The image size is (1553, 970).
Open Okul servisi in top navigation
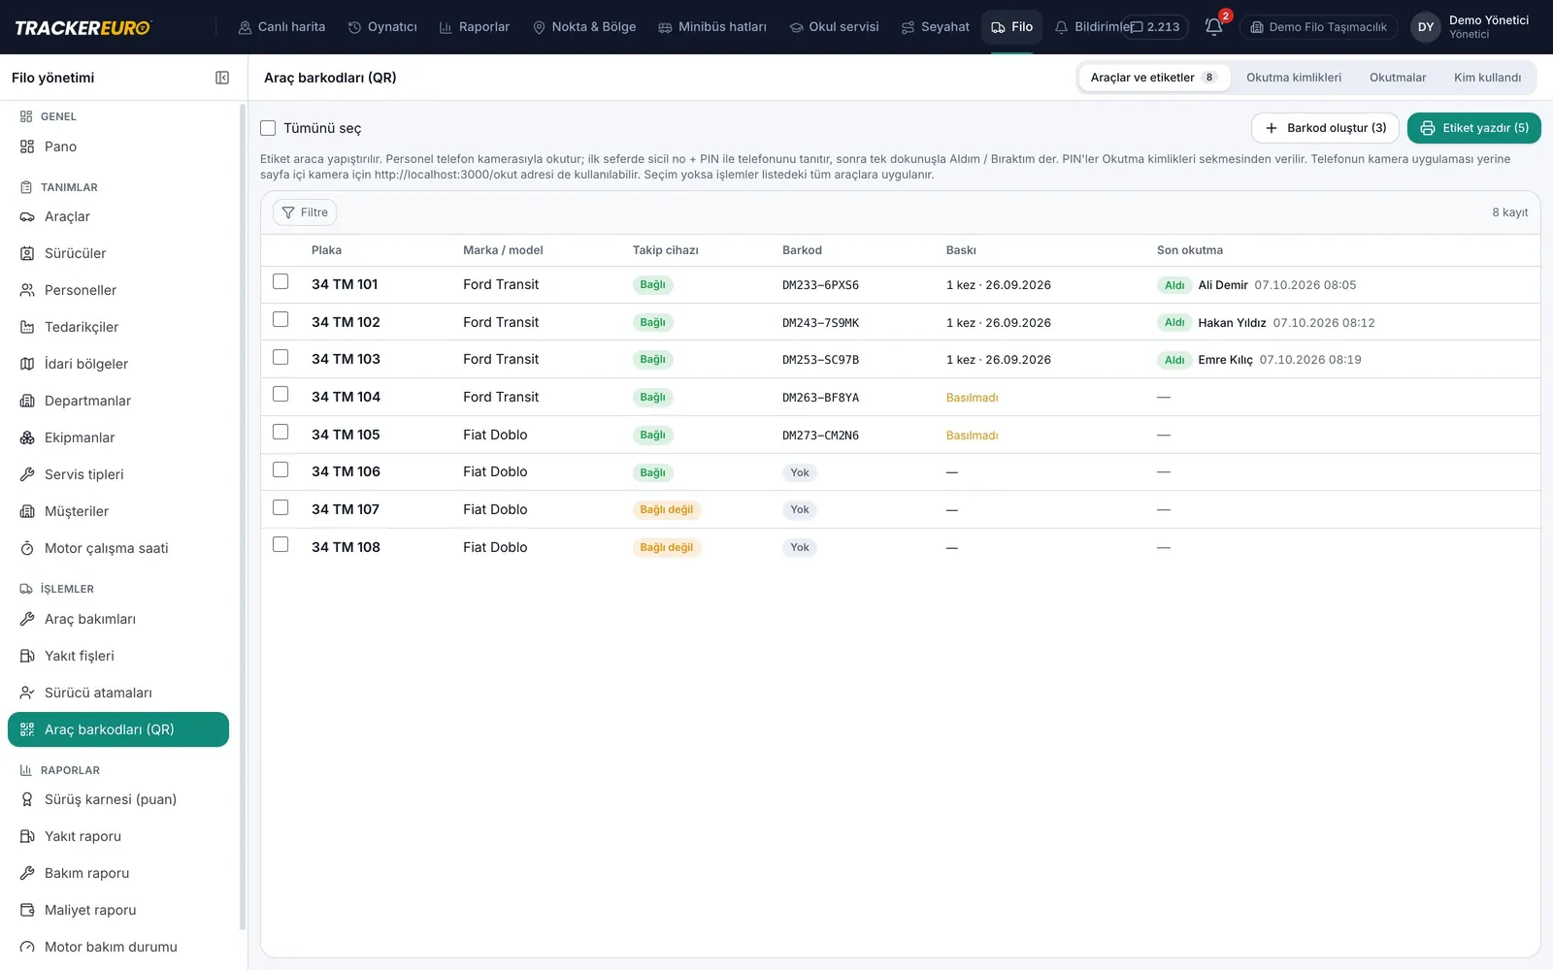point(834,27)
